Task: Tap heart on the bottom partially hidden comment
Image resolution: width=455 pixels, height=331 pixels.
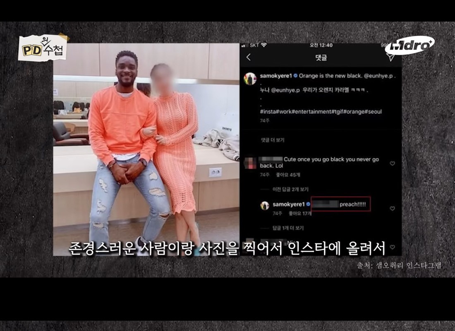Action: (x=392, y=247)
